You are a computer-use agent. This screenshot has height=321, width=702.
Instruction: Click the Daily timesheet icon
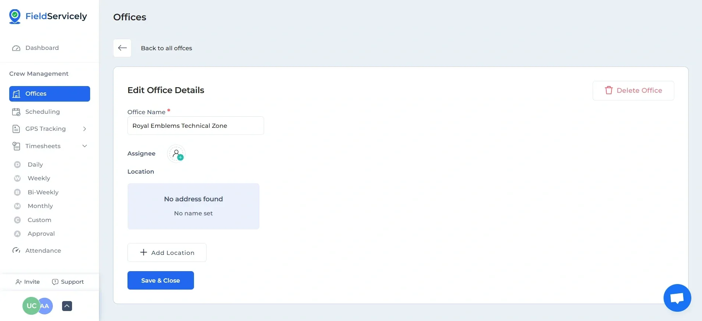click(17, 165)
